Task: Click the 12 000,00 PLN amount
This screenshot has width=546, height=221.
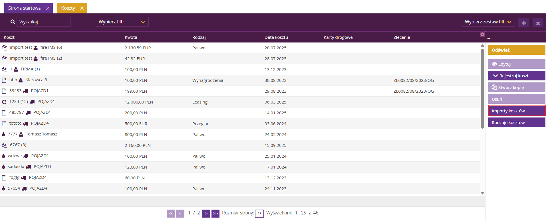Action: pyautogui.click(x=139, y=102)
